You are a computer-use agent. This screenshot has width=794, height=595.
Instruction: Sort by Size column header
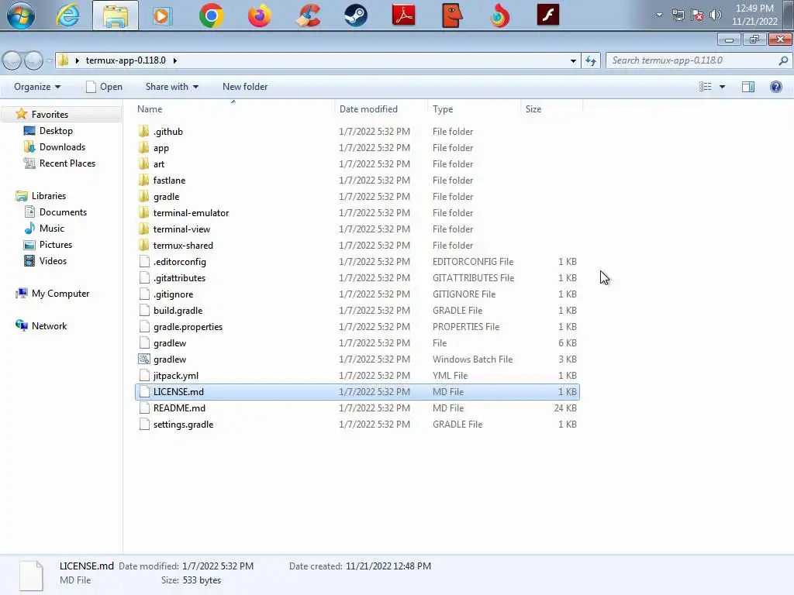pyautogui.click(x=552, y=108)
